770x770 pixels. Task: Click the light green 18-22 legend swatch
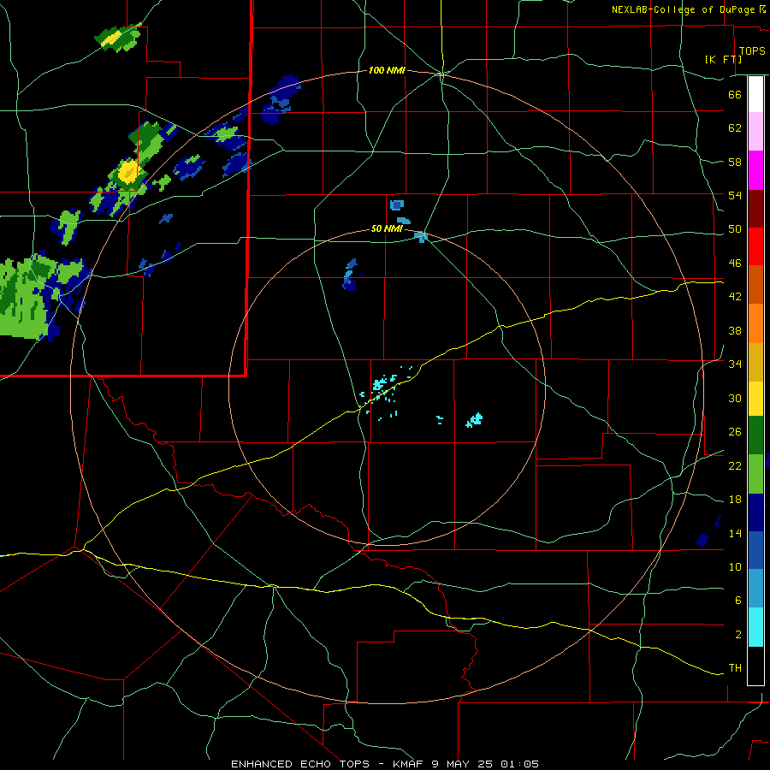755,474
